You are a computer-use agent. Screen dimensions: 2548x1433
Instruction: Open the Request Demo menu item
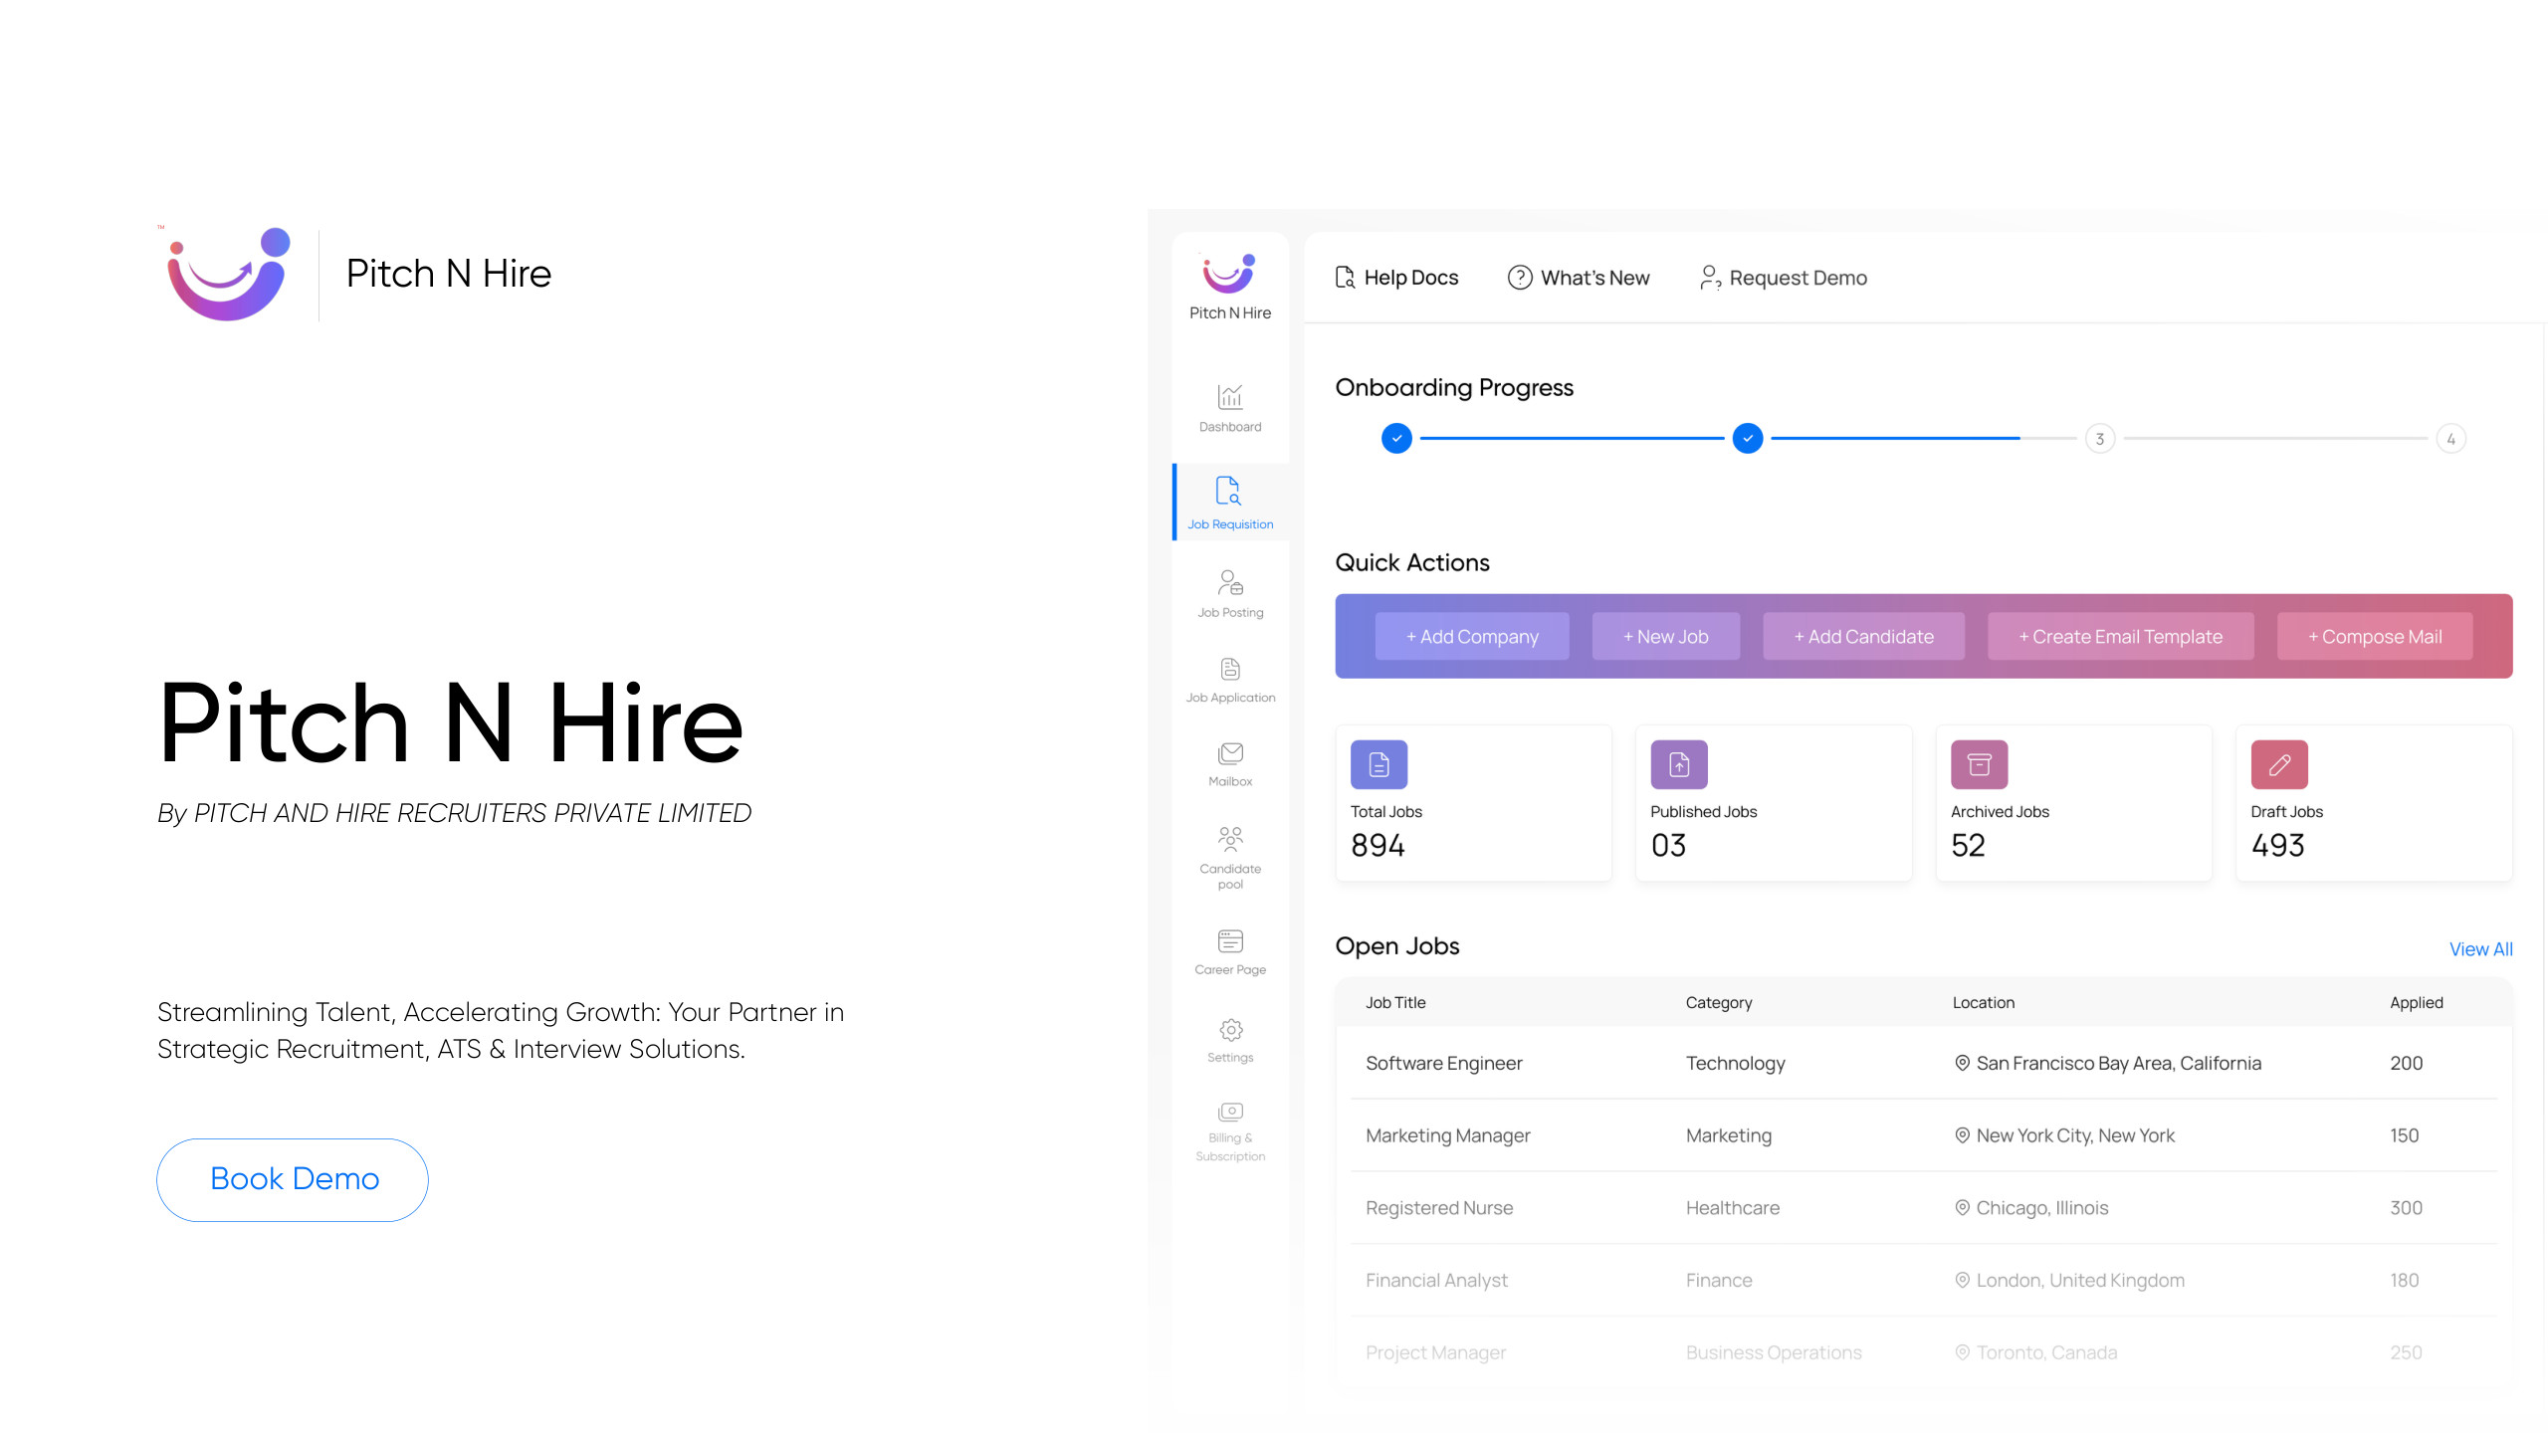(1783, 278)
